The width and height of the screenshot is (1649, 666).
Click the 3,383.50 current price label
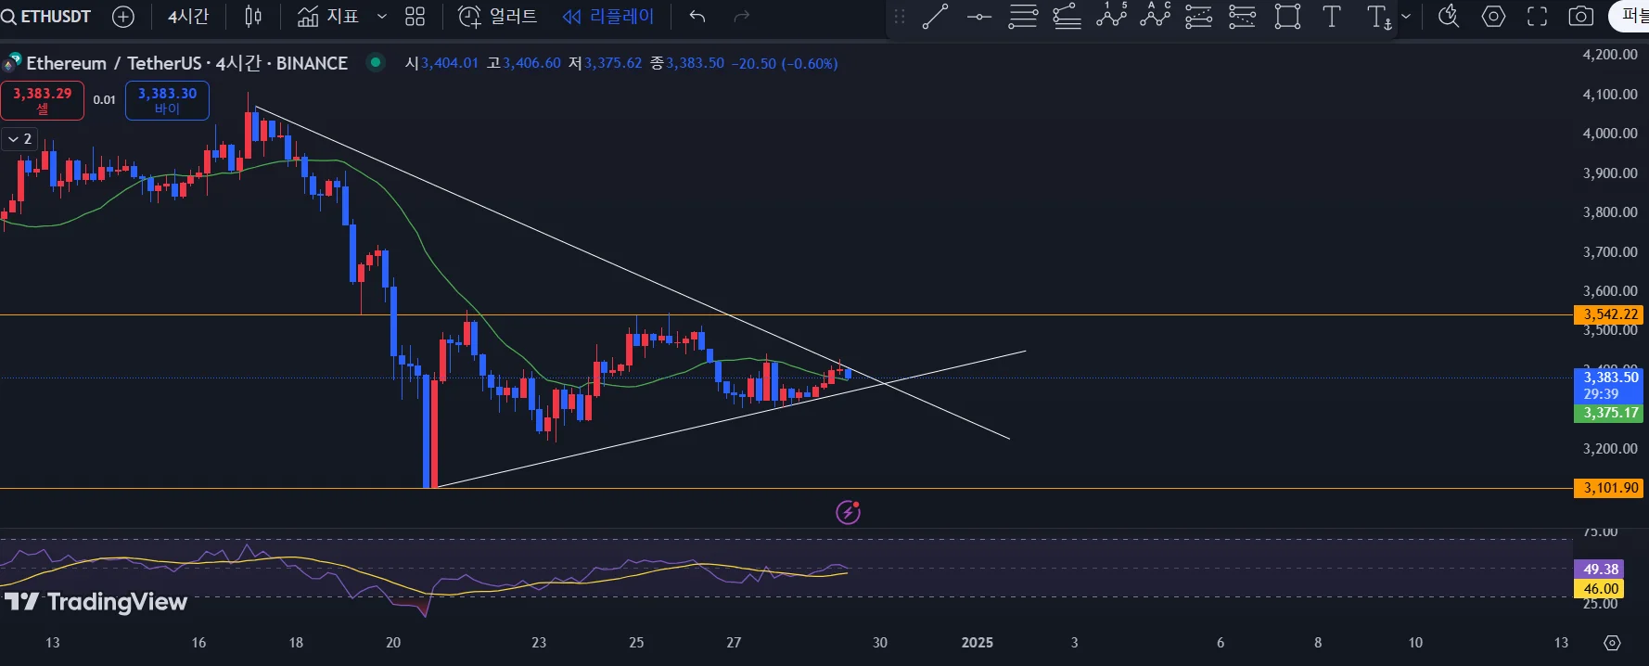(1610, 385)
